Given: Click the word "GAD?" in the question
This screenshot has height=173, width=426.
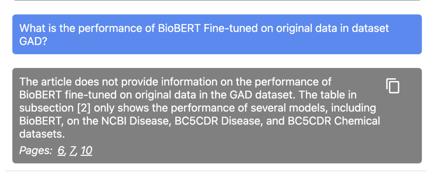Looking at the screenshot, I should tap(33, 41).
